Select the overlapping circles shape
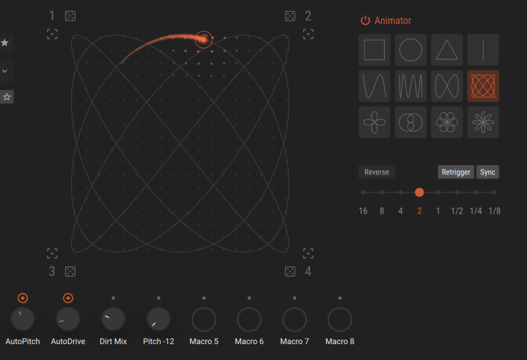 coord(411,122)
